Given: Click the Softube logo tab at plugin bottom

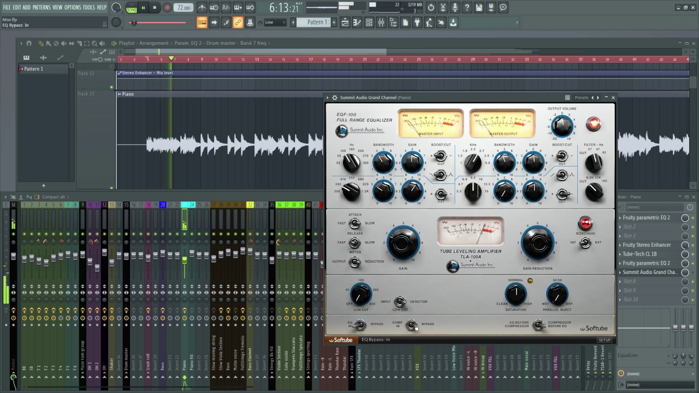Looking at the screenshot, I should point(340,340).
